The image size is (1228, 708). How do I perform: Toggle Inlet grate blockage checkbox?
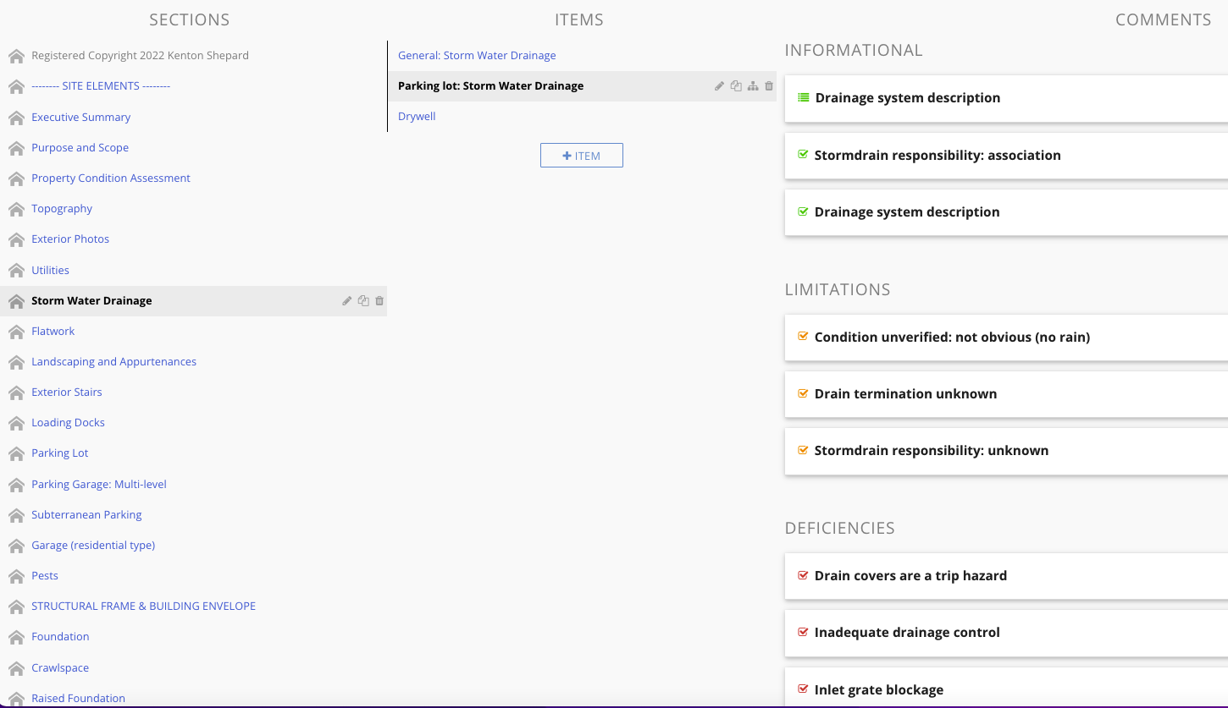pos(804,689)
